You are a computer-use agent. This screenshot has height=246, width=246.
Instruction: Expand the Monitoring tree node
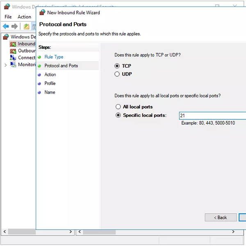pos(5,65)
